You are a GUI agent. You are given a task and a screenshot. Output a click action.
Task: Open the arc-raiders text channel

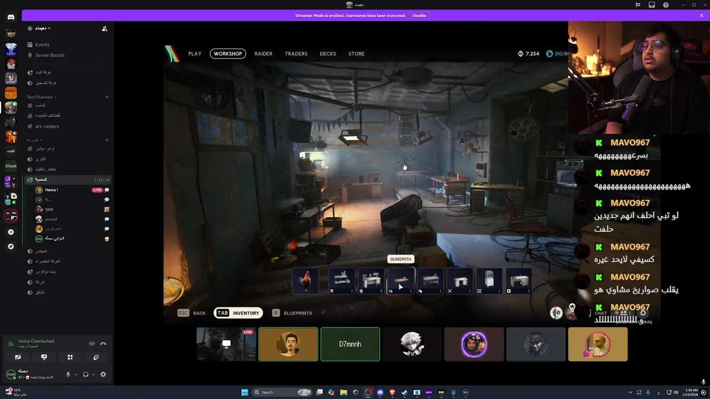click(47, 126)
